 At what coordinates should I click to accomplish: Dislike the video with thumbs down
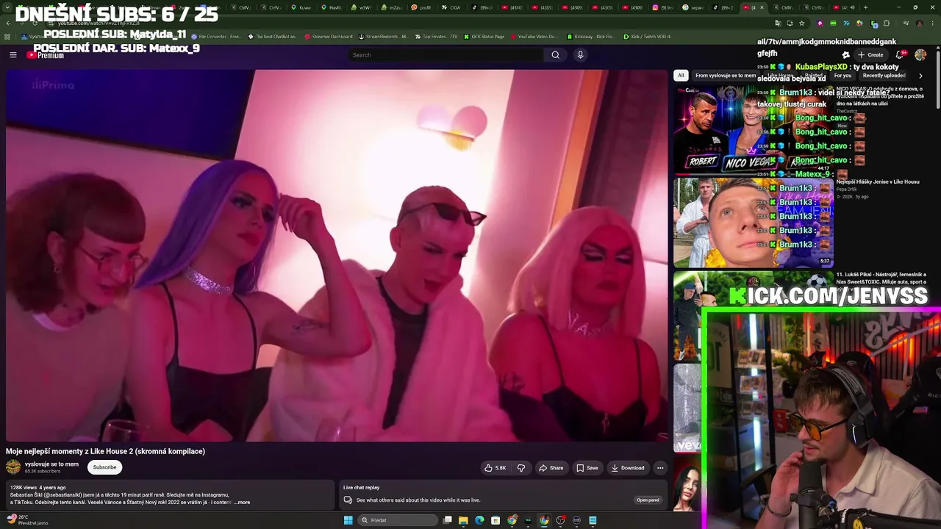click(x=521, y=468)
